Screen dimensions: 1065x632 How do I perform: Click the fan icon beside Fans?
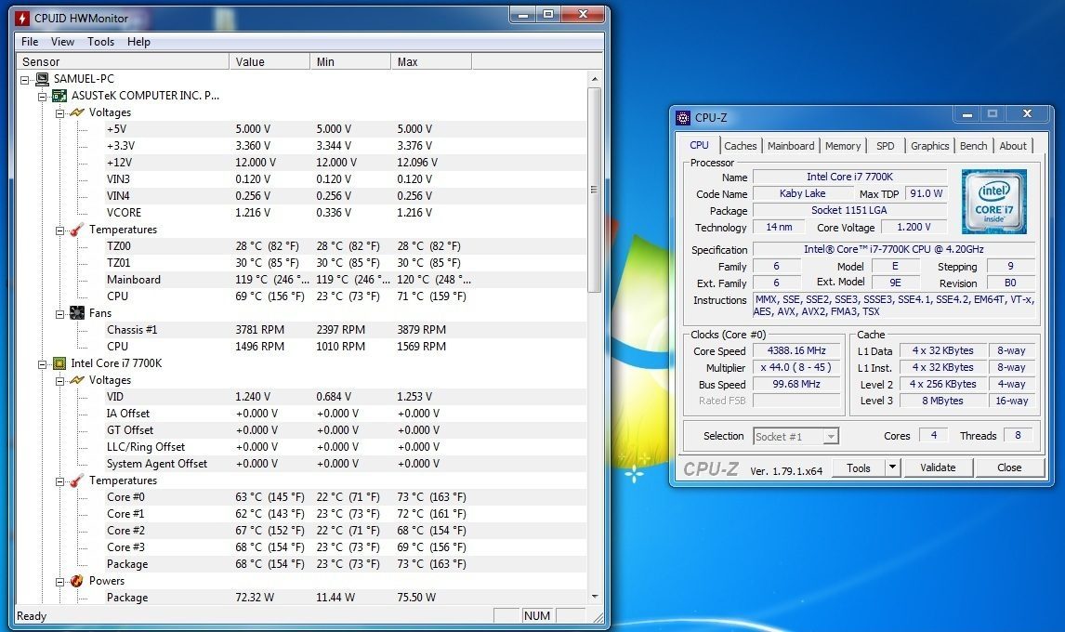[77, 313]
